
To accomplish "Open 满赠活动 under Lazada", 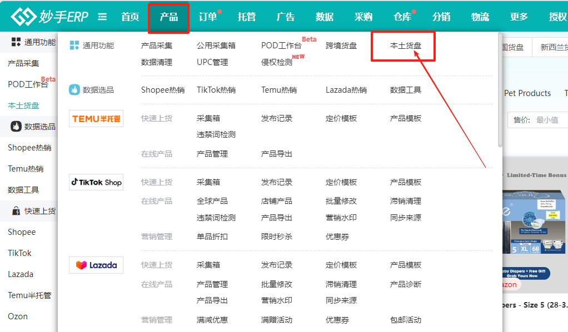I will [x=277, y=320].
